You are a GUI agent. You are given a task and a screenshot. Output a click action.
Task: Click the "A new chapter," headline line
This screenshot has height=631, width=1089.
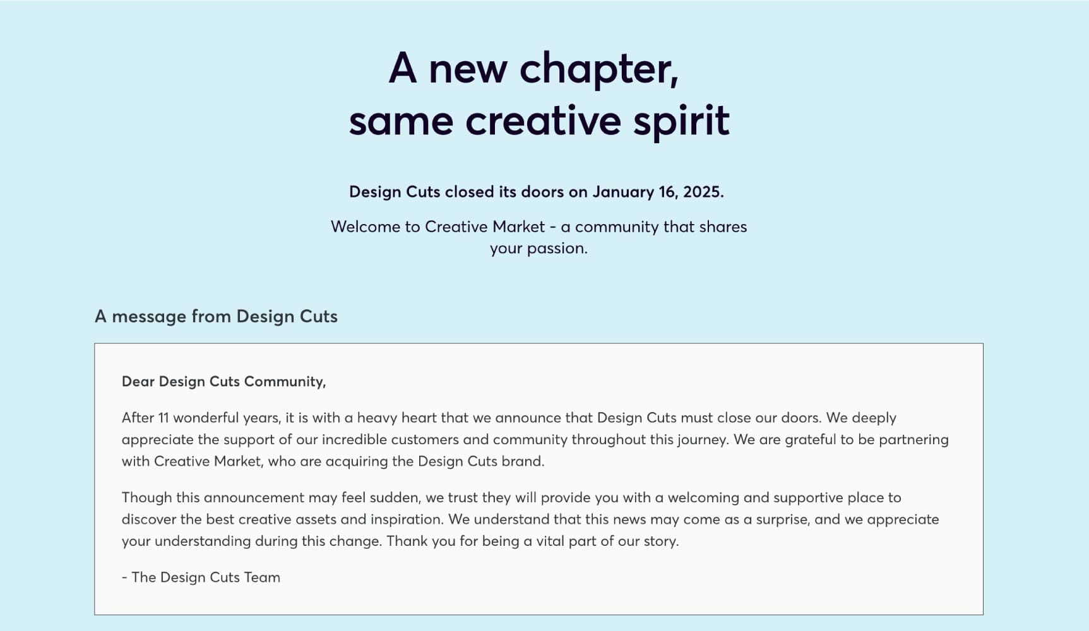pos(533,68)
